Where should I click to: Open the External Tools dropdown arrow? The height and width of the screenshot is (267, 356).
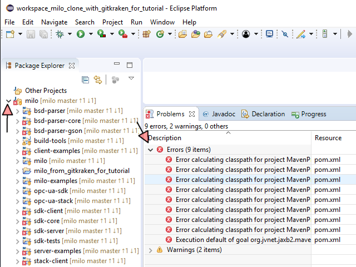pyautogui.click(x=133, y=34)
